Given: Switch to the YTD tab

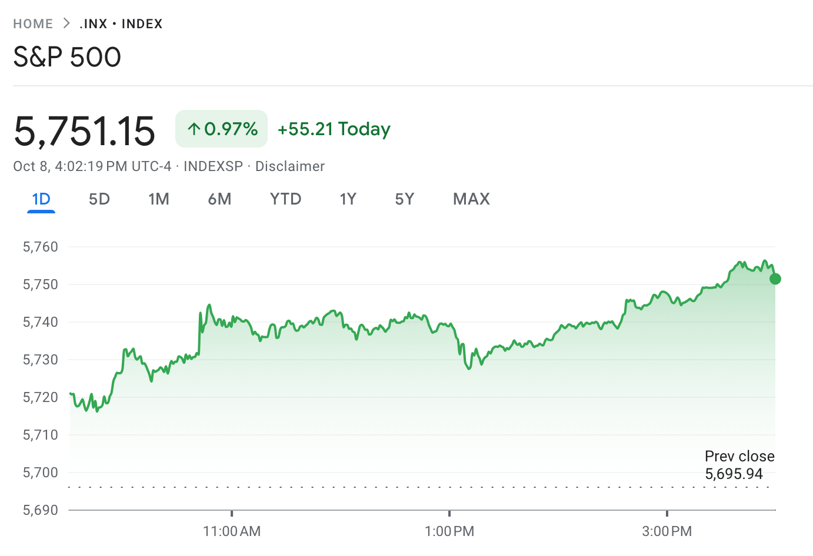Looking at the screenshot, I should (285, 199).
